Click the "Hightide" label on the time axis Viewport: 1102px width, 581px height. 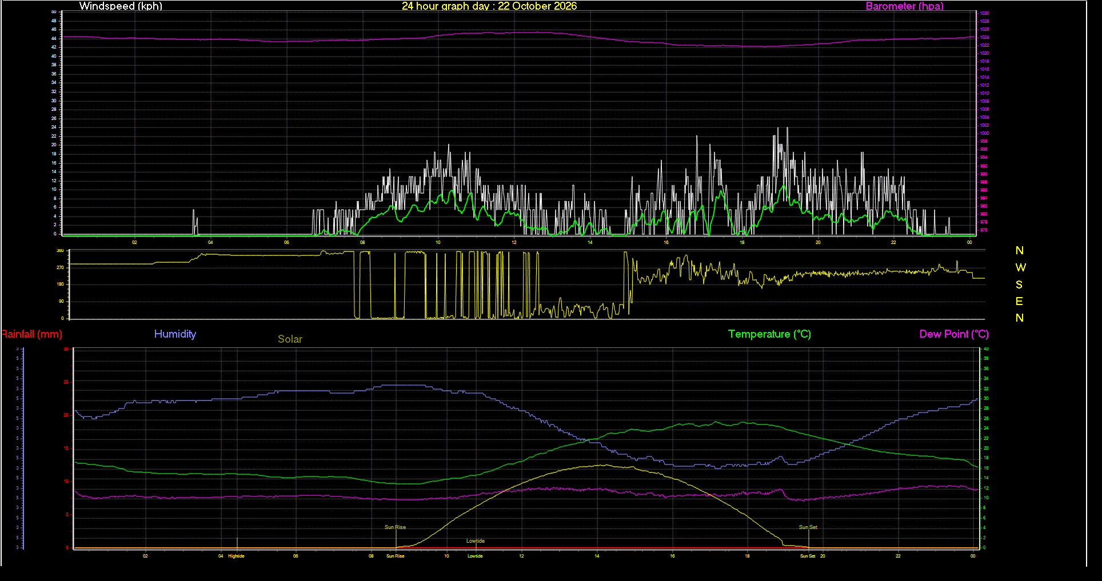pos(236,556)
